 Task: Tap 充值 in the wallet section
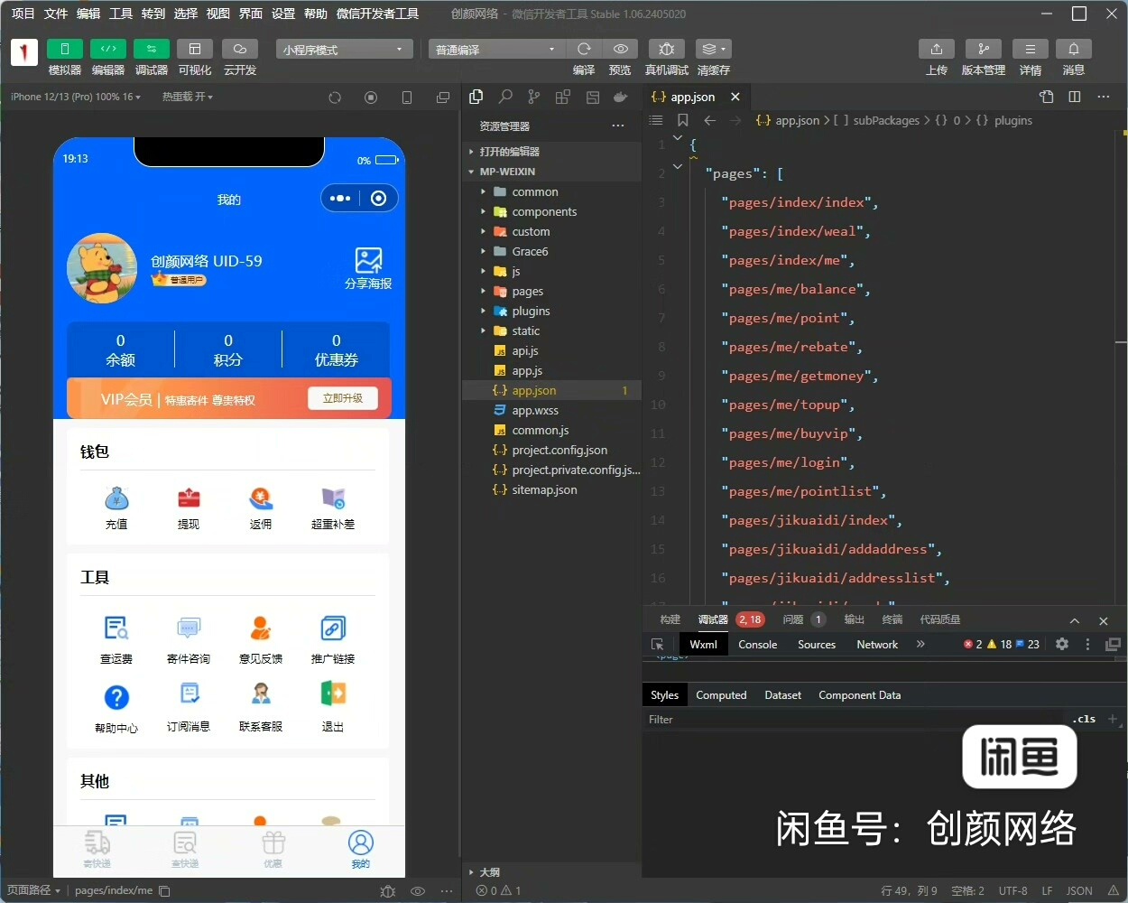tap(116, 507)
